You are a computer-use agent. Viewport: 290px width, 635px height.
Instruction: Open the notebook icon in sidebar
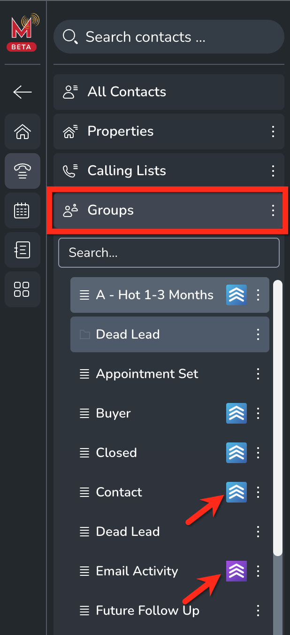click(23, 250)
